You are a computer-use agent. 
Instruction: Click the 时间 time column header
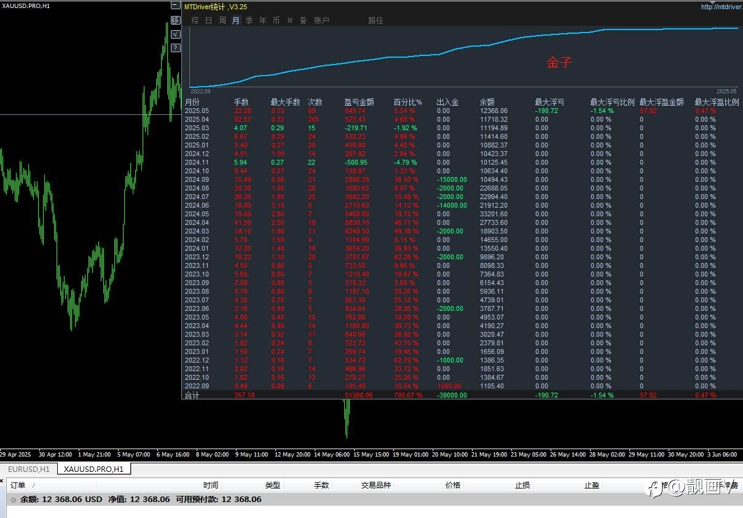211,485
